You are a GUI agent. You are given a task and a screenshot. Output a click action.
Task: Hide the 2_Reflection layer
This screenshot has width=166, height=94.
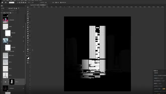(x=2, y=88)
